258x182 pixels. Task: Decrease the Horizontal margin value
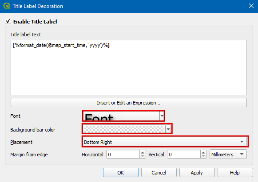143,156
